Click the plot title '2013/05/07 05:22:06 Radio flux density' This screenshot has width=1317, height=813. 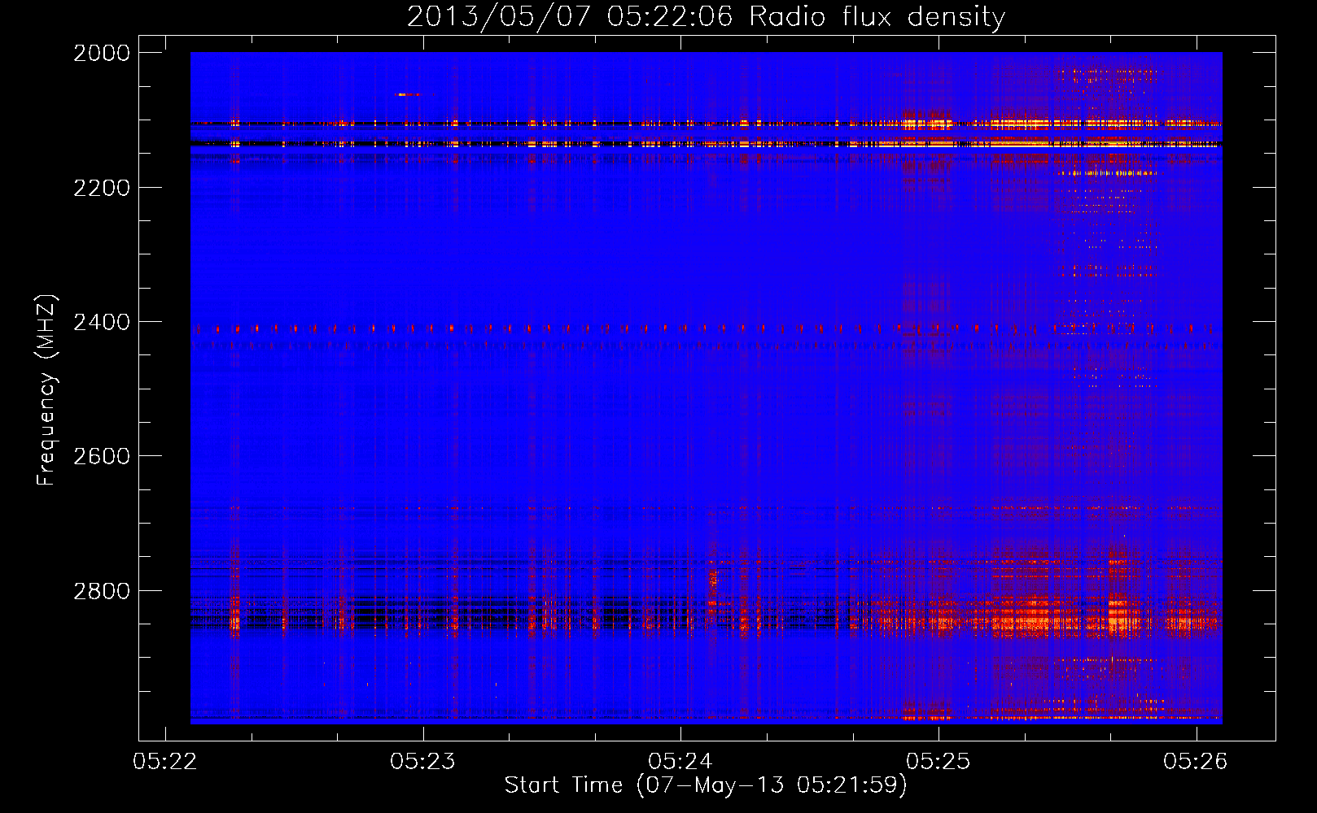[x=706, y=17]
